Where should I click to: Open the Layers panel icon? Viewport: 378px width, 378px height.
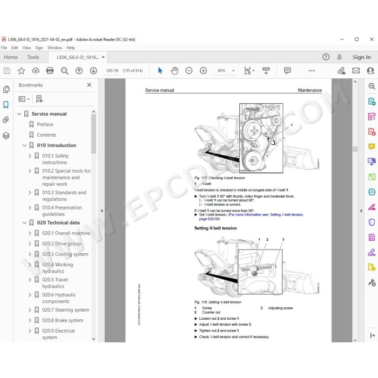tap(6, 136)
